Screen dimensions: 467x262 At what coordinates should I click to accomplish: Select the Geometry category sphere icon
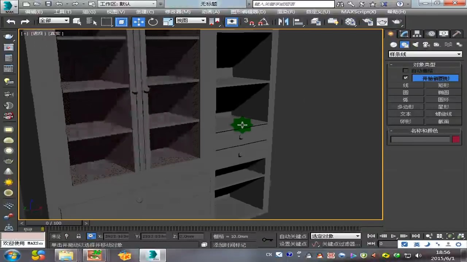tap(393, 45)
